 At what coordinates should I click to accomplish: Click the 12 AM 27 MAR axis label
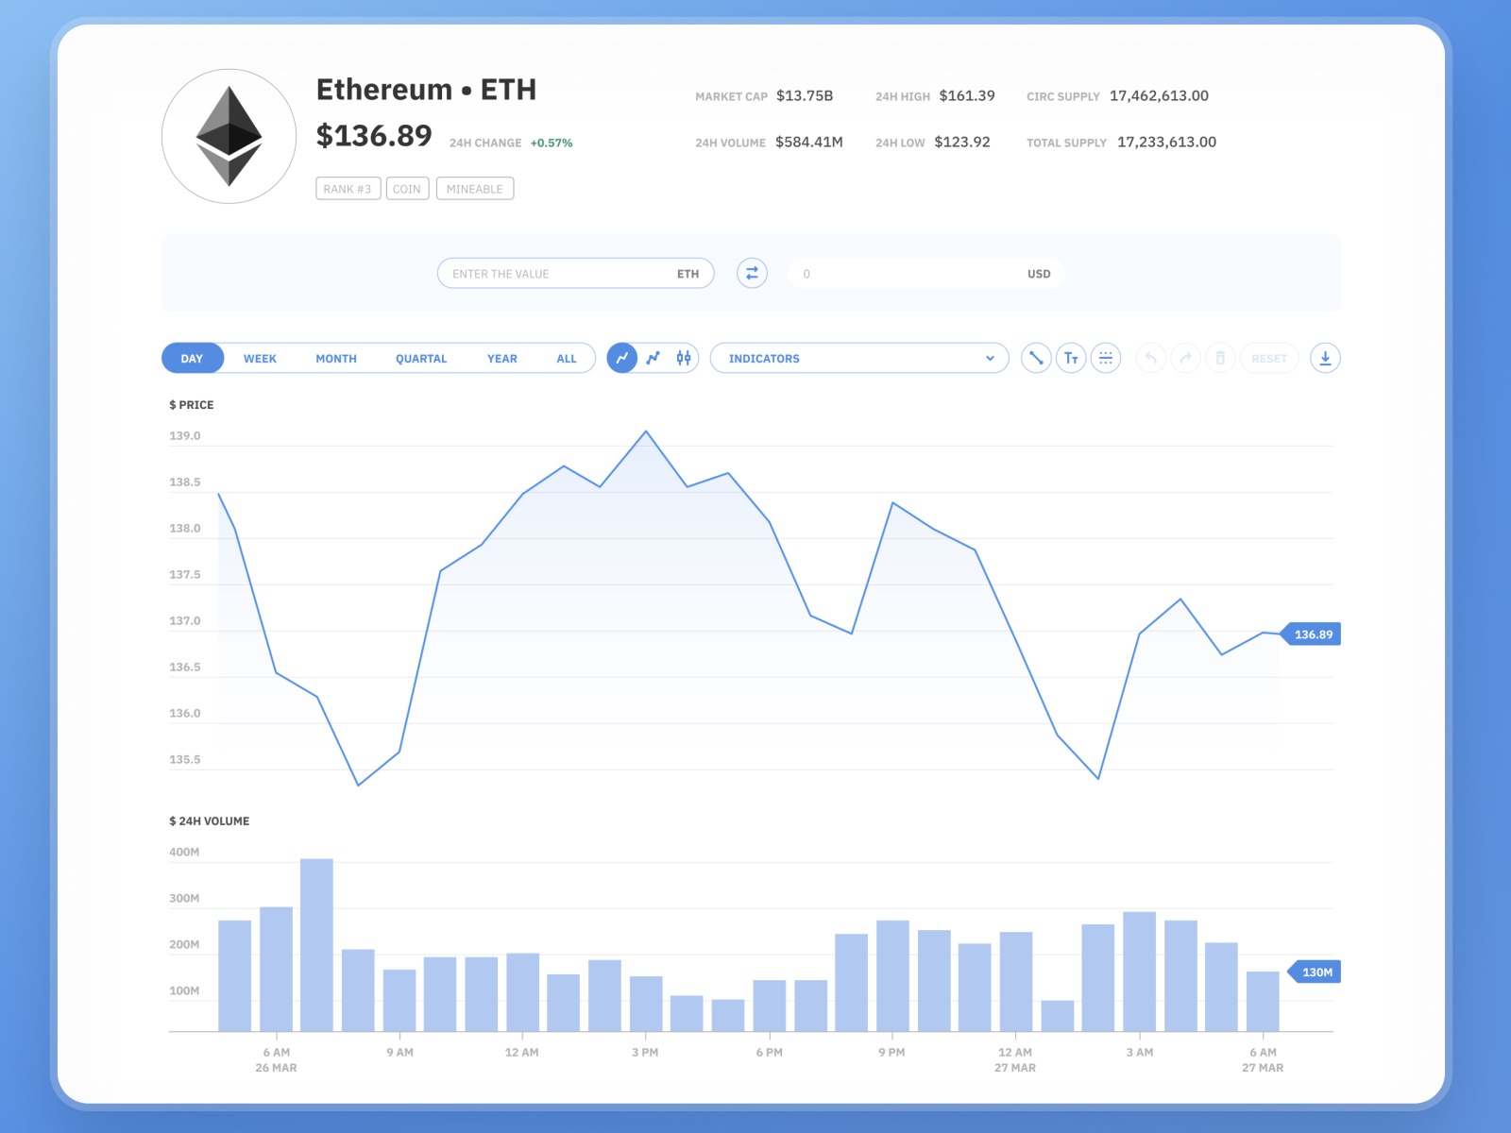[1015, 1060]
